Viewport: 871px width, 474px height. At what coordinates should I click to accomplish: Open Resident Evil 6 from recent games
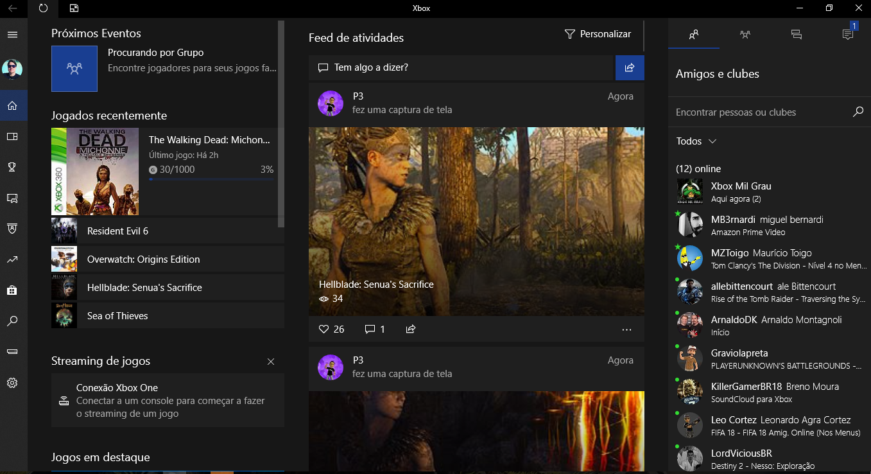click(168, 231)
